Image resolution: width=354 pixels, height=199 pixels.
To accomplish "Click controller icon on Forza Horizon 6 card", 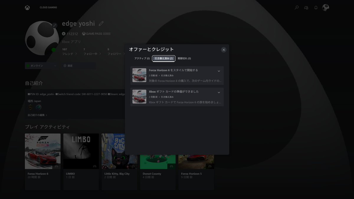I will click(x=56, y=166).
